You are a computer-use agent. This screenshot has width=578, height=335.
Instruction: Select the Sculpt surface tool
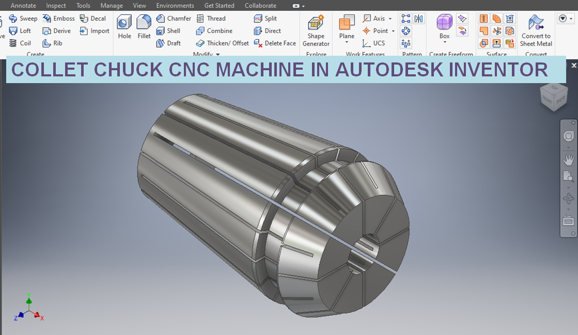tap(483, 43)
